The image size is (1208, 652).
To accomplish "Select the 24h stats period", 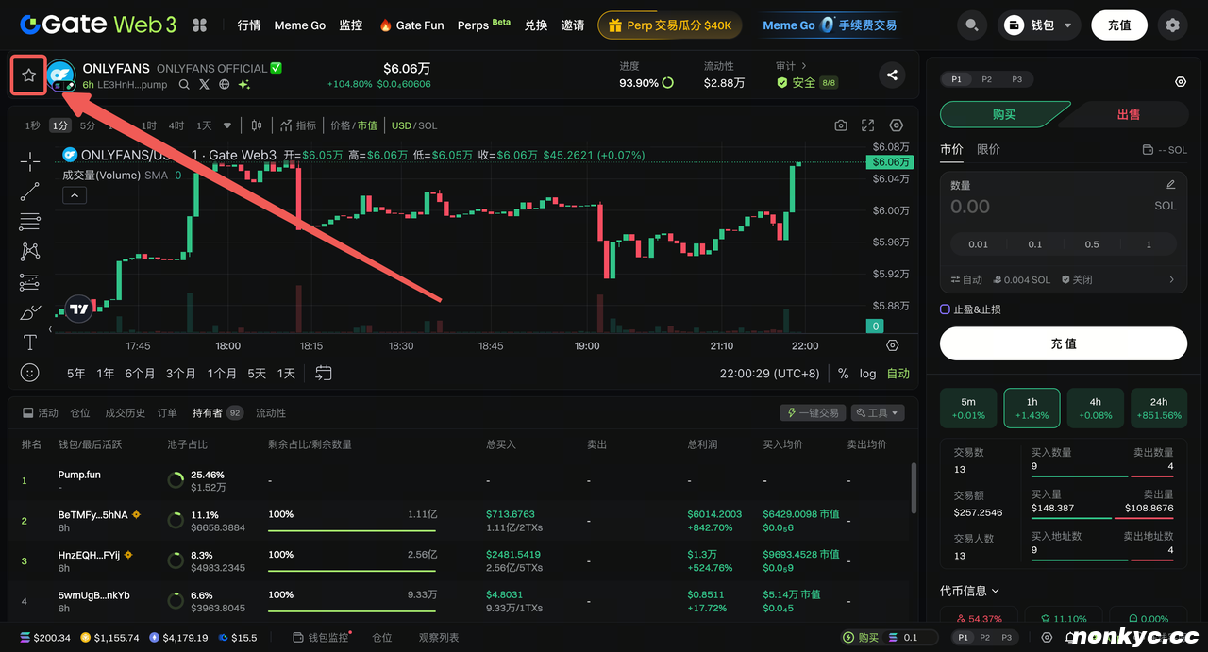I will click(x=1159, y=409).
